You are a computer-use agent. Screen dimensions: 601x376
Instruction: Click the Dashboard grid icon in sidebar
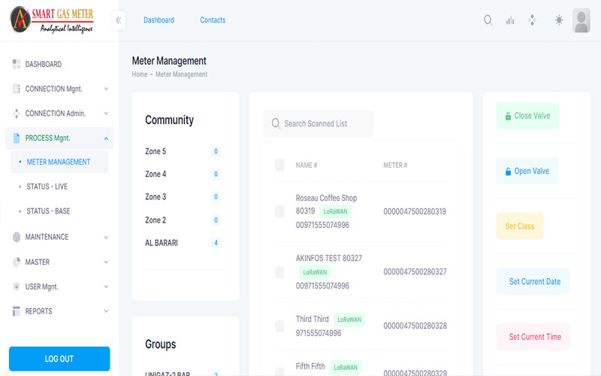pyautogui.click(x=17, y=65)
